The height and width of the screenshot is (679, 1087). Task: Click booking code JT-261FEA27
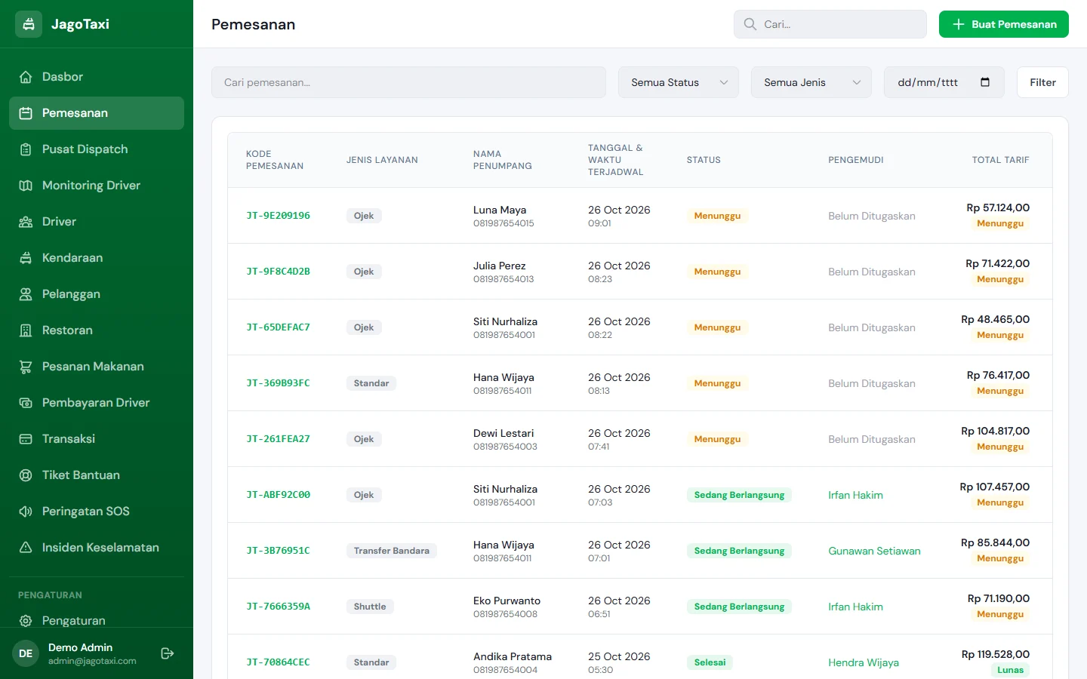[278, 439]
